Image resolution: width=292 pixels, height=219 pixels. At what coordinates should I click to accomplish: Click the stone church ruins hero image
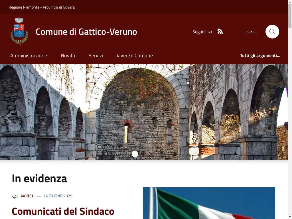click(144, 112)
